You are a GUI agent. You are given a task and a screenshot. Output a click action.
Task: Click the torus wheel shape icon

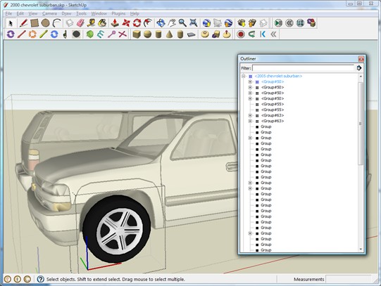tap(205, 34)
